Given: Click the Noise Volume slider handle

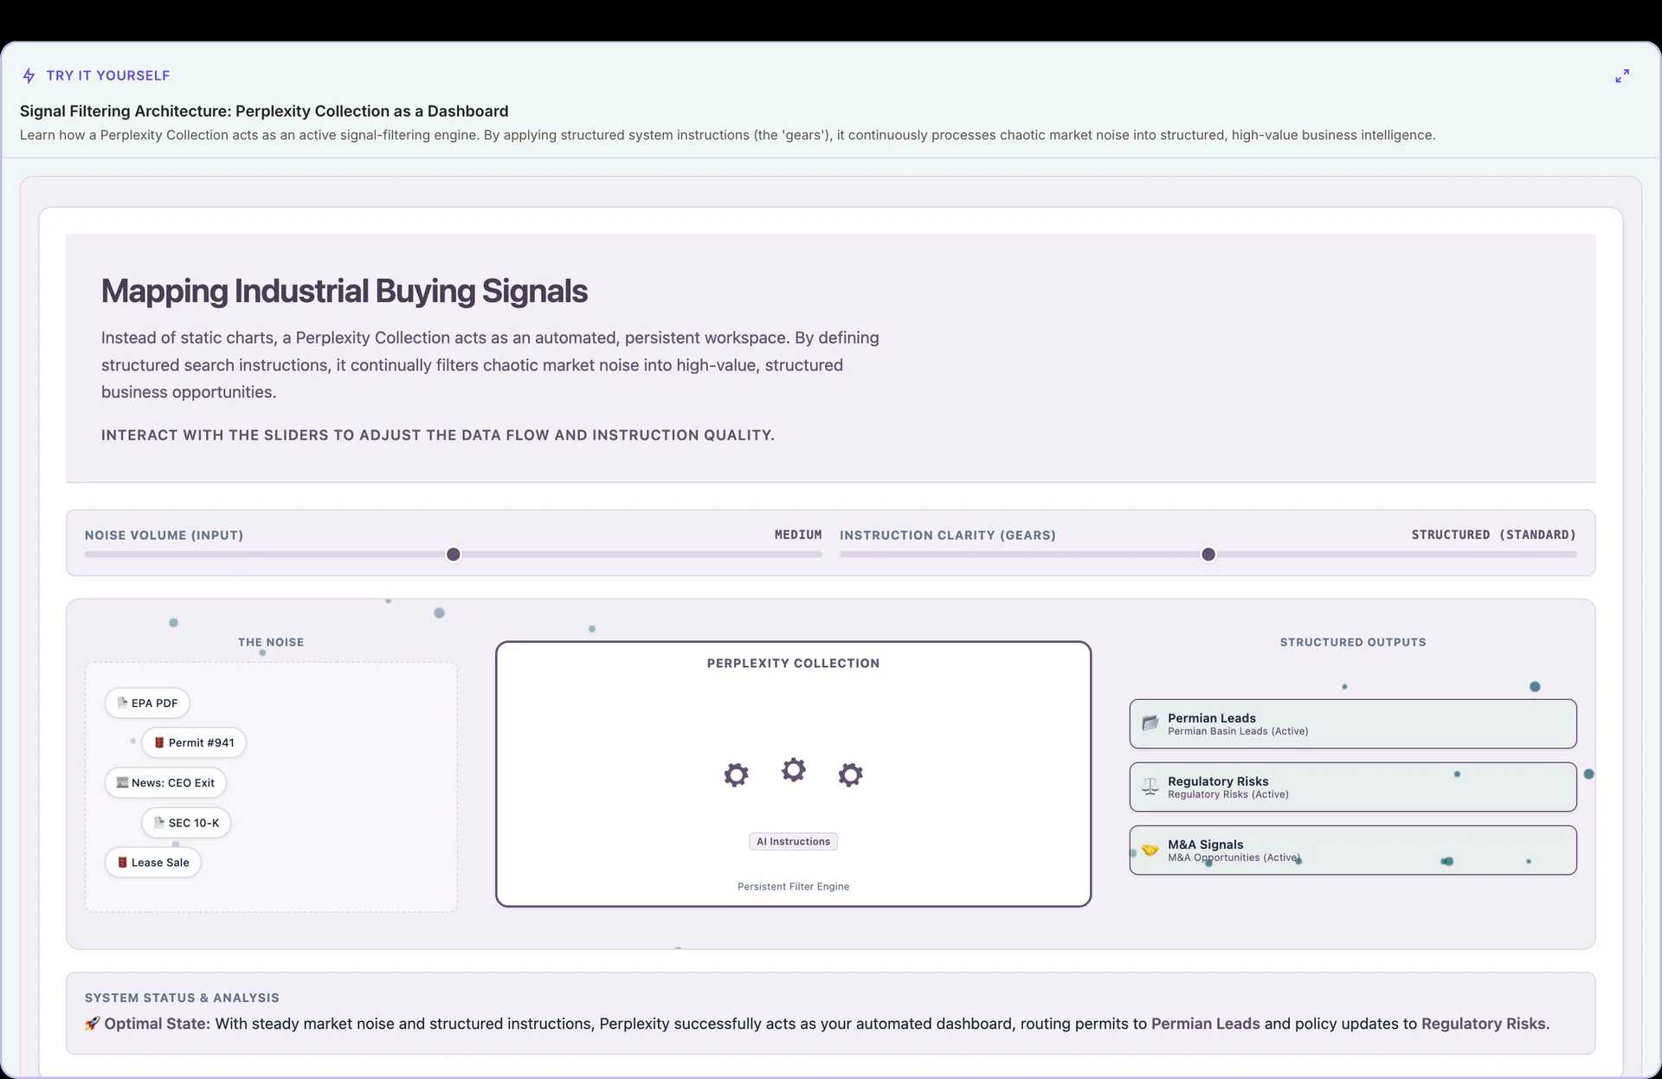Looking at the screenshot, I should pos(454,555).
